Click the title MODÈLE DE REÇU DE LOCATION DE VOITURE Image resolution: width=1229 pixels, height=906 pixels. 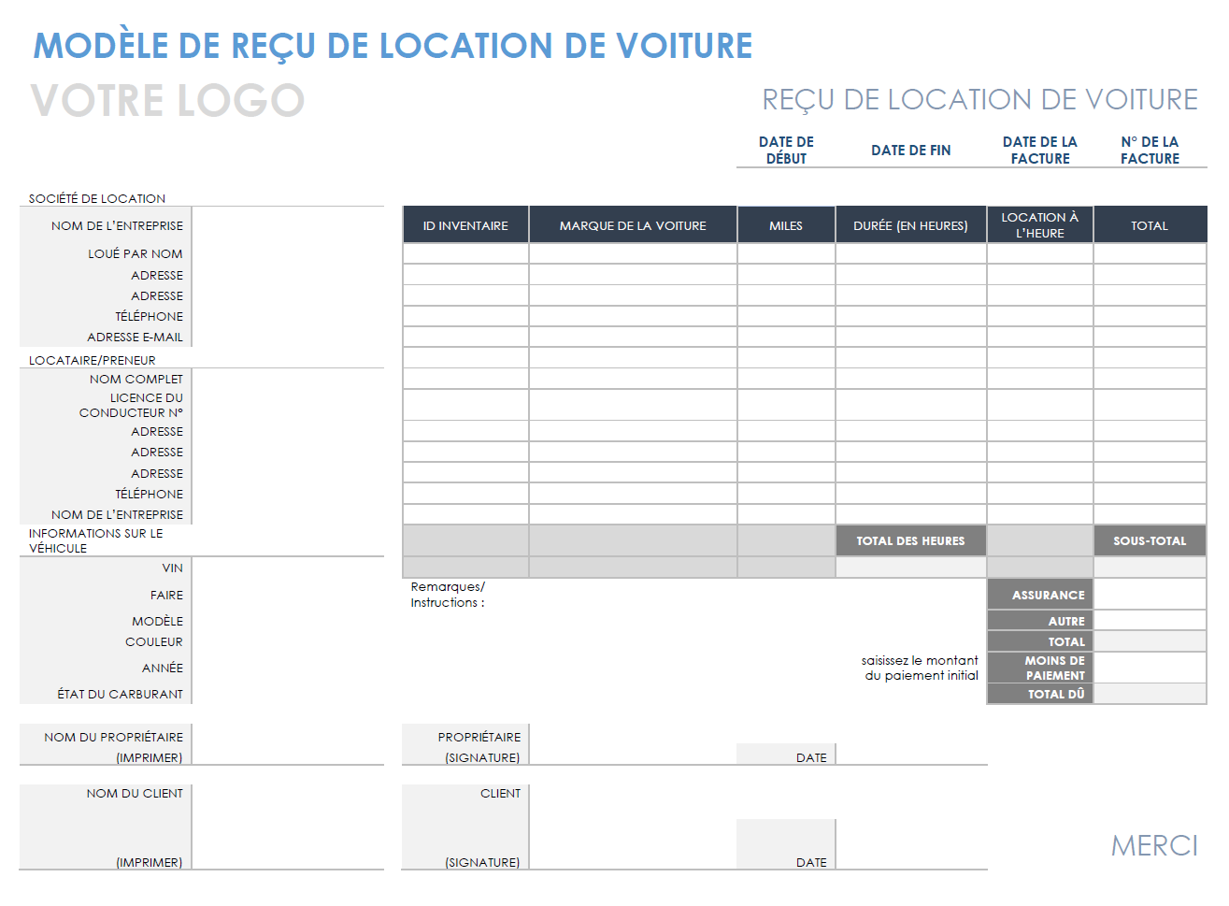pyautogui.click(x=393, y=46)
